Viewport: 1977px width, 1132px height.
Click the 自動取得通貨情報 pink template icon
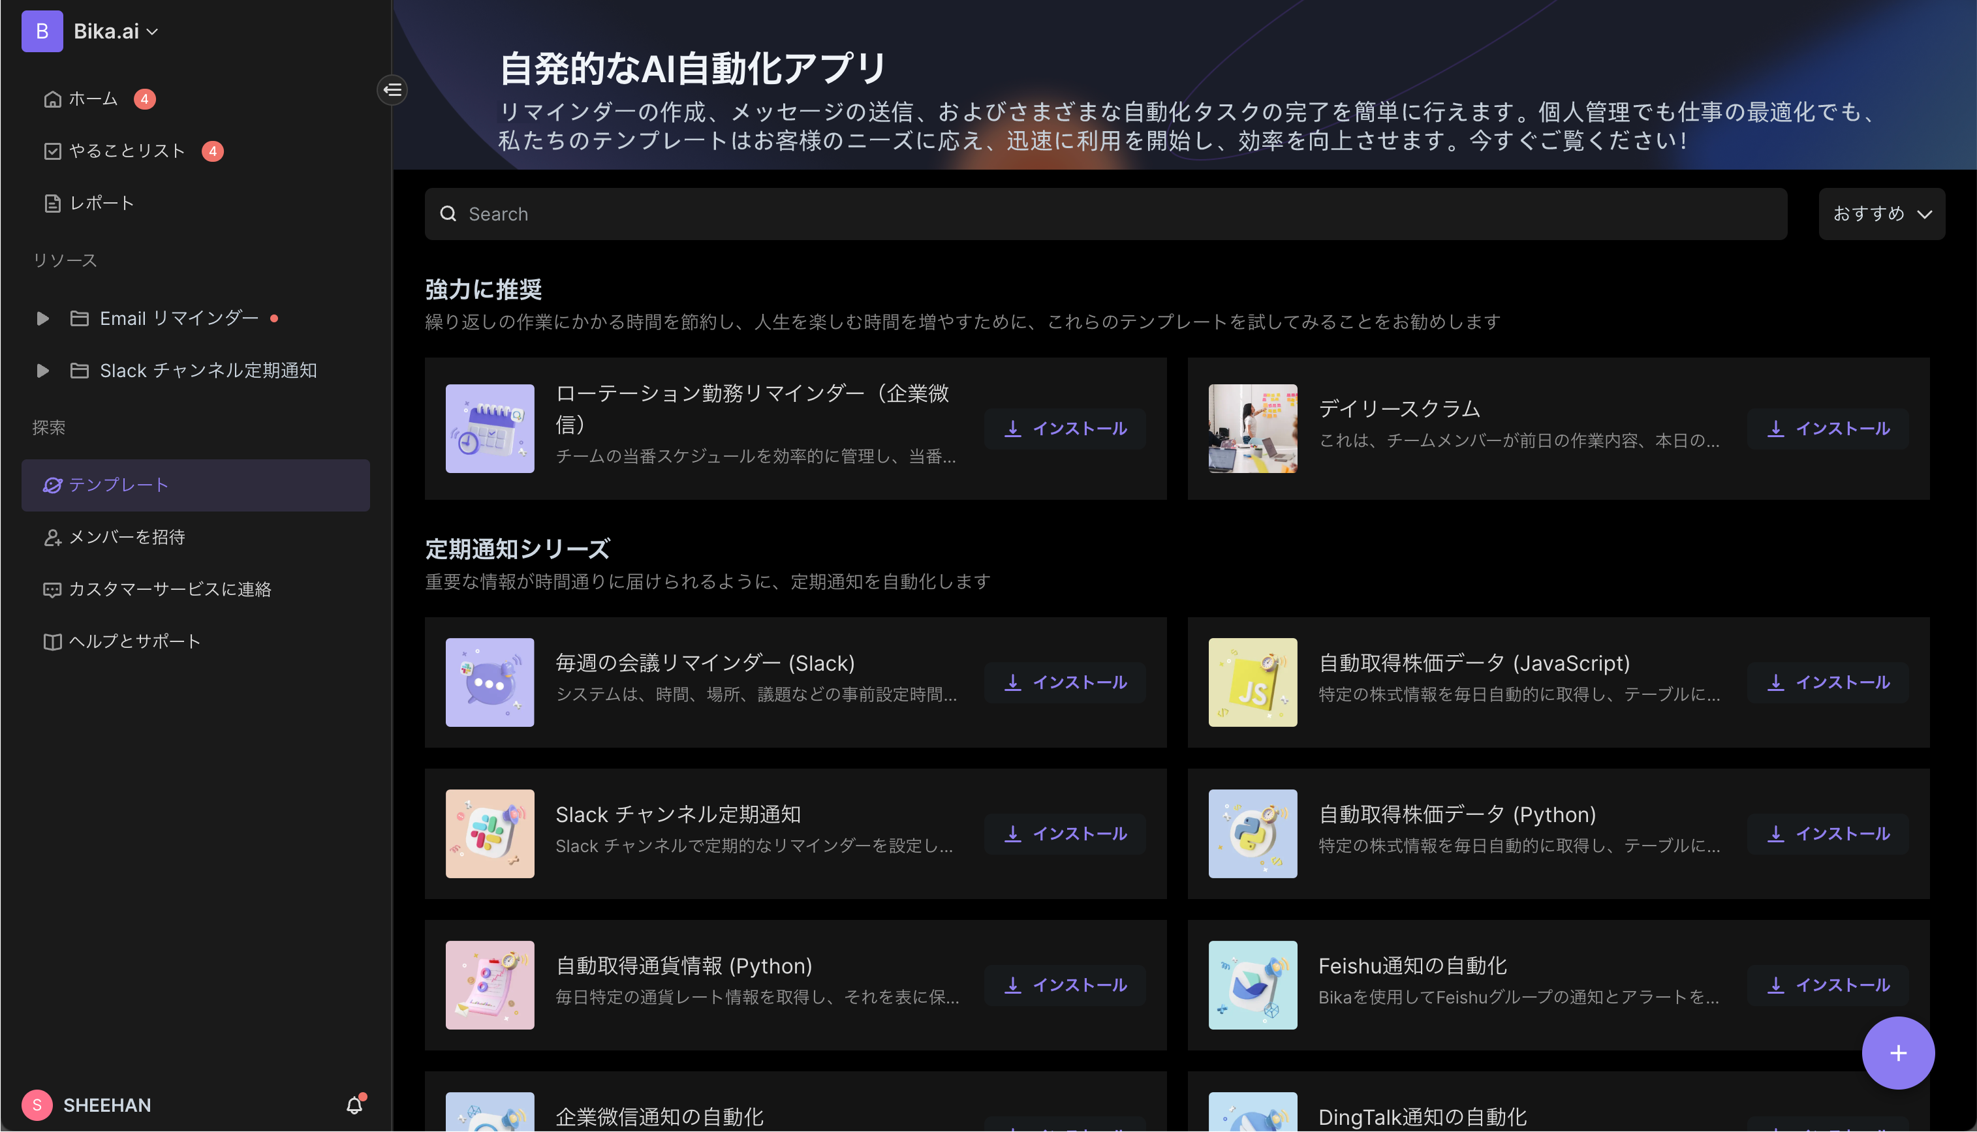pyautogui.click(x=490, y=986)
